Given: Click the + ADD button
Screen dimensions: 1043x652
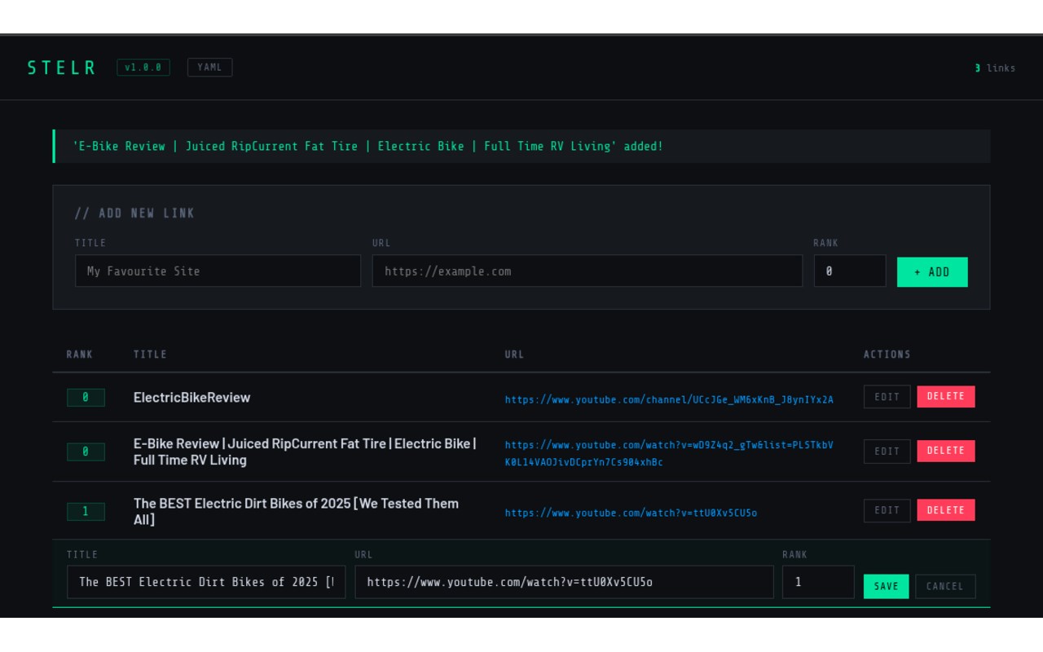Looking at the screenshot, I should click(x=932, y=272).
